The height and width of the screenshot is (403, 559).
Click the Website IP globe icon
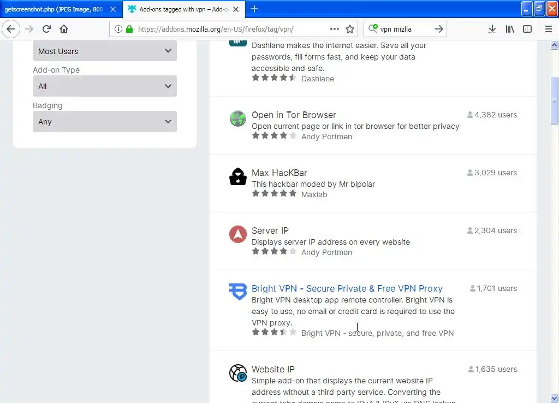tap(238, 373)
